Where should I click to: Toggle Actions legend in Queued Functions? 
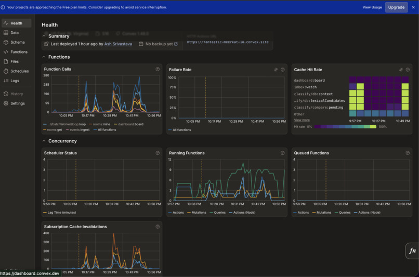point(301,213)
